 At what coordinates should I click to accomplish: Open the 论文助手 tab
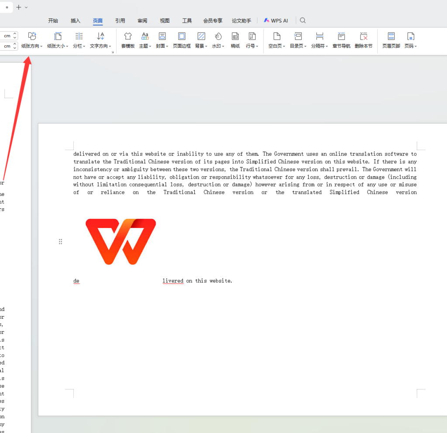click(241, 21)
